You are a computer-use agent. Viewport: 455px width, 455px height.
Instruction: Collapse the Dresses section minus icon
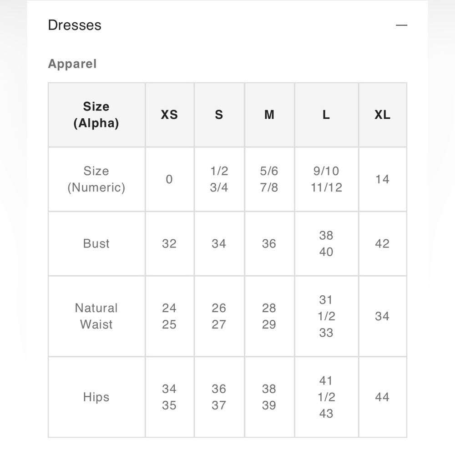click(401, 25)
